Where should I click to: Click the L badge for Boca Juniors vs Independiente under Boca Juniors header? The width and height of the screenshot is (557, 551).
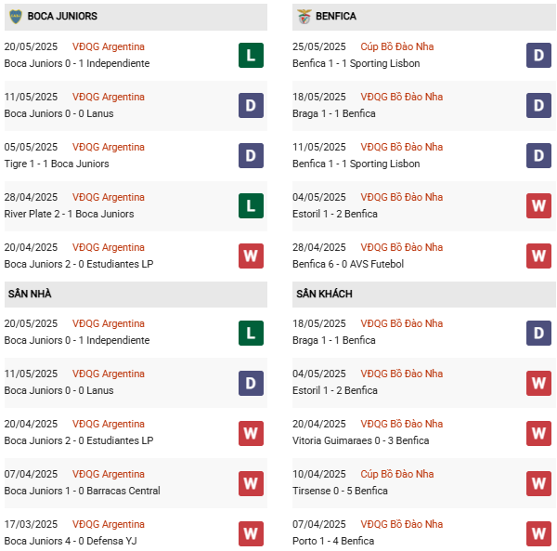point(251,55)
